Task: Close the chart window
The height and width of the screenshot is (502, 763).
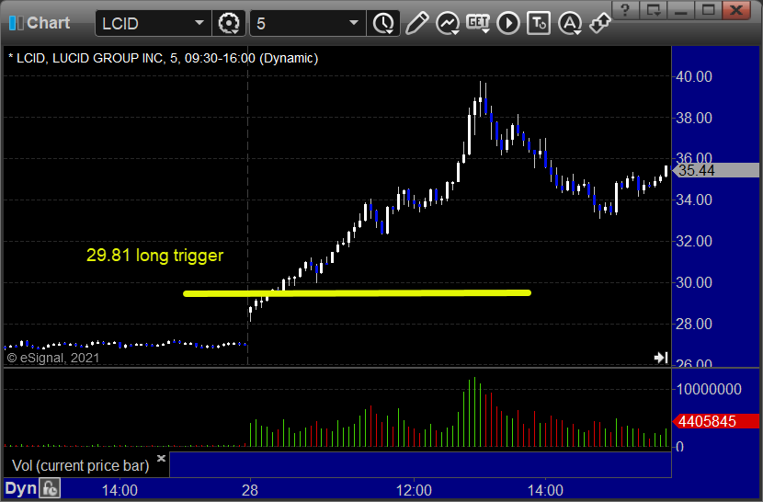Action: pos(736,9)
